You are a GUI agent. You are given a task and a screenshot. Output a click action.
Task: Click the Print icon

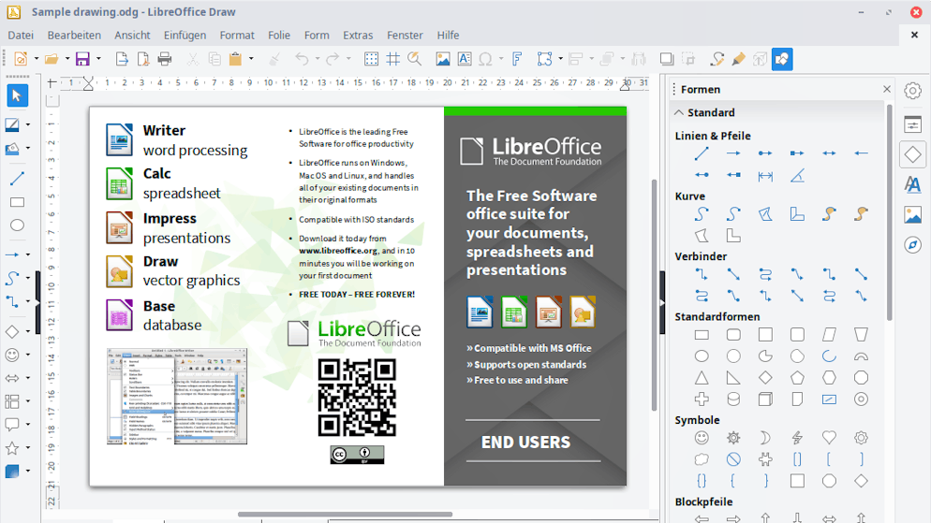coord(165,59)
